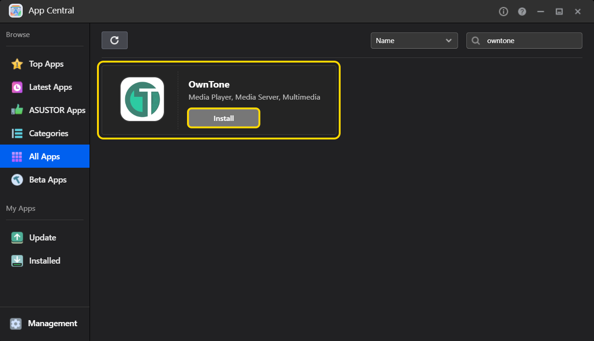Screen dimensions: 594x341
Task: Open the OwnTone app title
Action: pyautogui.click(x=209, y=84)
